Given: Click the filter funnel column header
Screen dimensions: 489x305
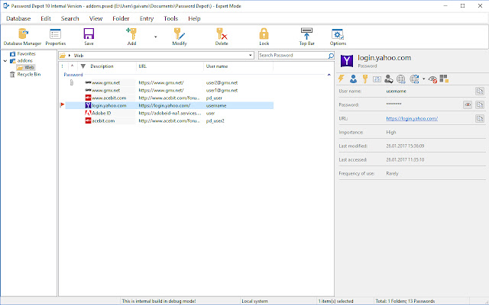Looking at the screenshot, I should pyautogui.click(x=83, y=66).
